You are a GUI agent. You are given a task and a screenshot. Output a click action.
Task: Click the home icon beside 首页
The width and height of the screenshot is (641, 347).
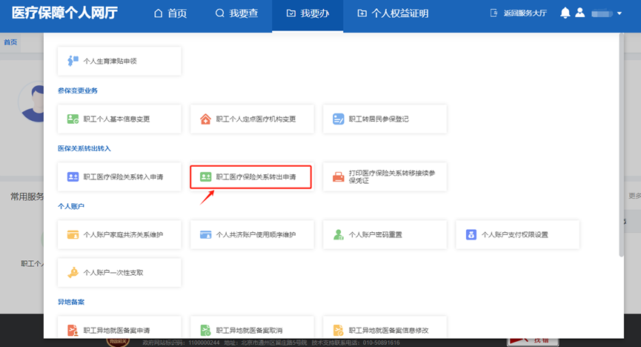(x=158, y=13)
